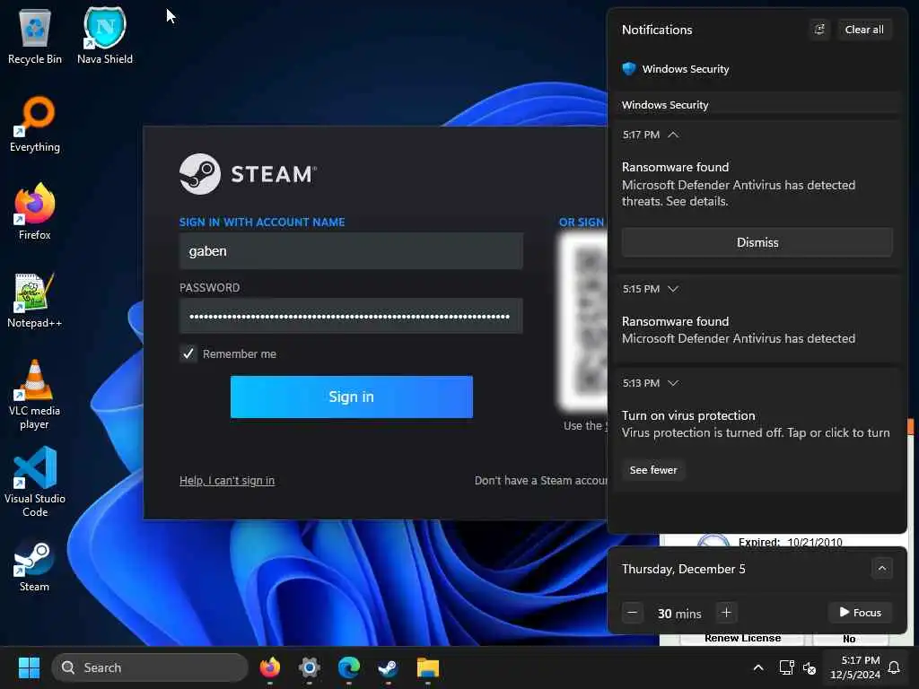Open the Firefox desktop shortcut
Screen dimensions: 919x689
(x=35, y=212)
